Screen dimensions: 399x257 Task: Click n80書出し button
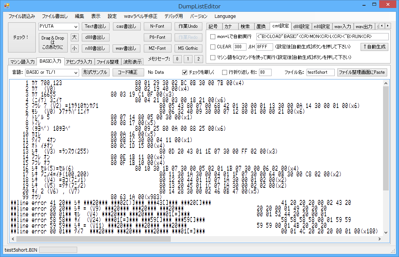pyautogui.click(x=95, y=48)
